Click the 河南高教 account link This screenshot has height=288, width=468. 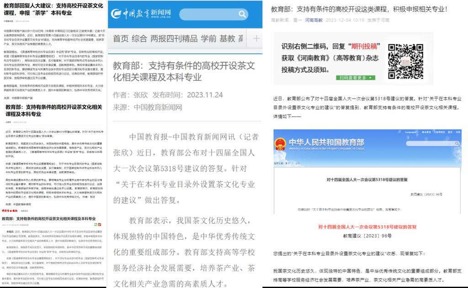tap(314, 20)
